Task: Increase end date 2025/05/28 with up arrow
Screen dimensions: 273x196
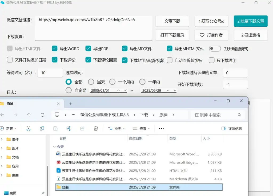Action: [x=168, y=90]
